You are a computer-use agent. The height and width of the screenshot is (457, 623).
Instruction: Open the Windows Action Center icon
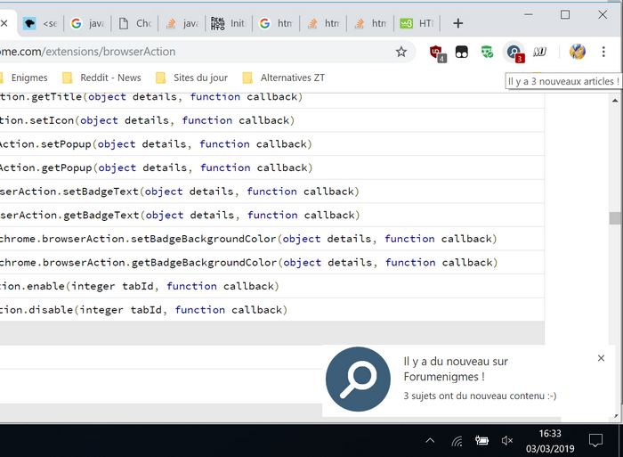595,440
